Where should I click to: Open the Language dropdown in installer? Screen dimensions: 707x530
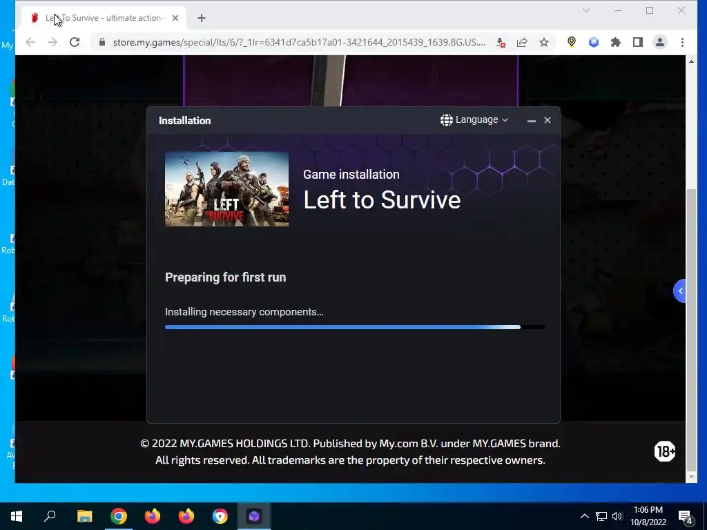pos(474,120)
